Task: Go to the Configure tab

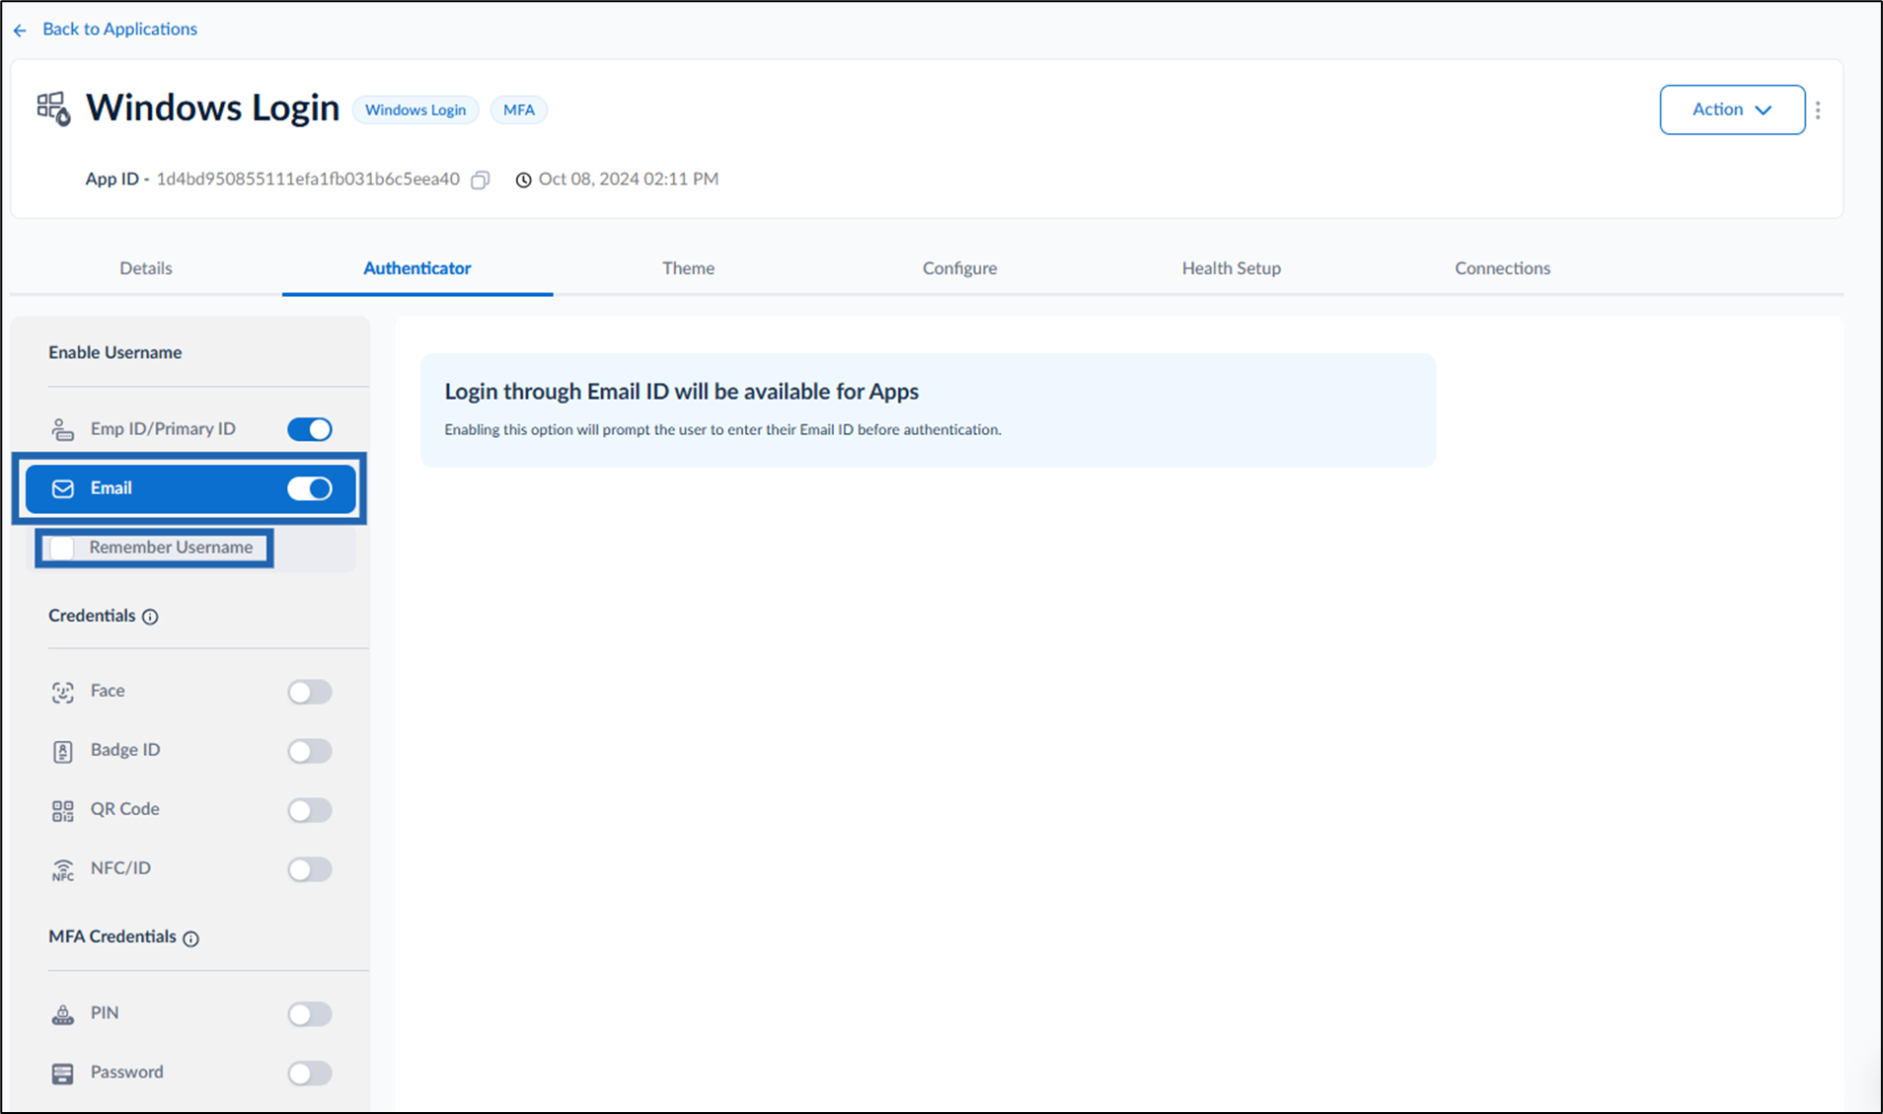Action: [959, 268]
